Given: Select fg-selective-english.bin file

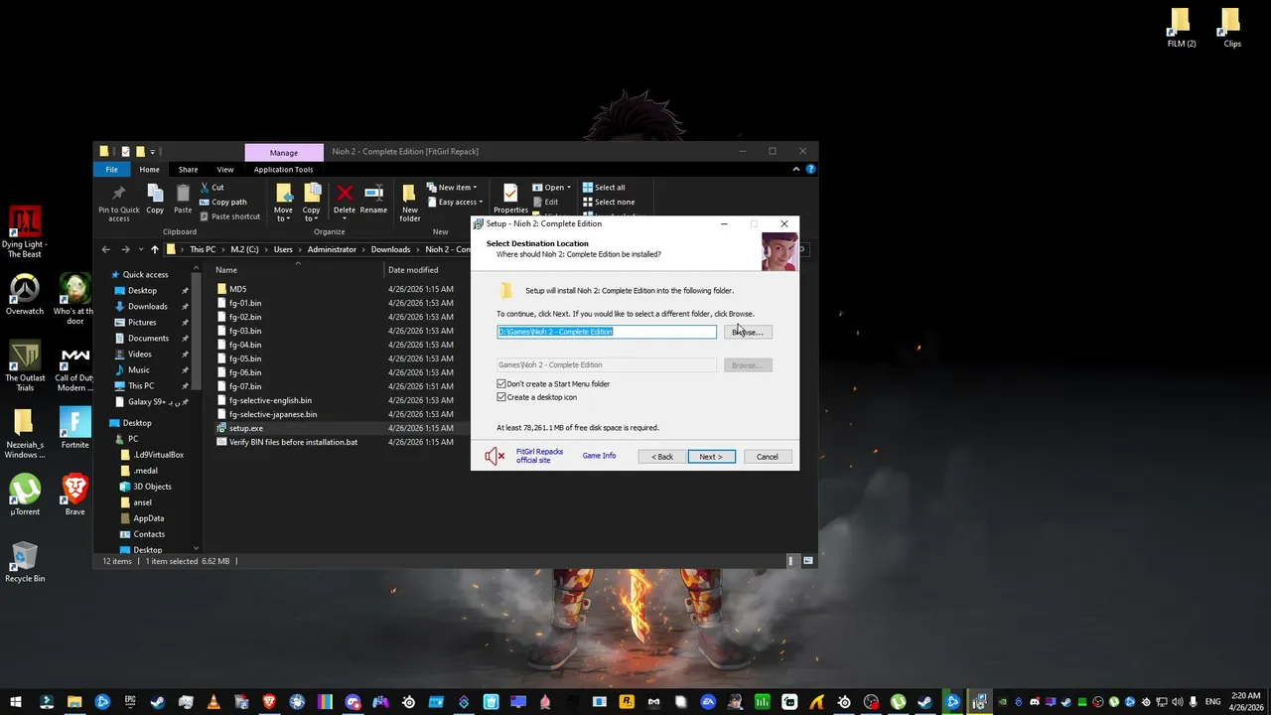Looking at the screenshot, I should click(270, 400).
